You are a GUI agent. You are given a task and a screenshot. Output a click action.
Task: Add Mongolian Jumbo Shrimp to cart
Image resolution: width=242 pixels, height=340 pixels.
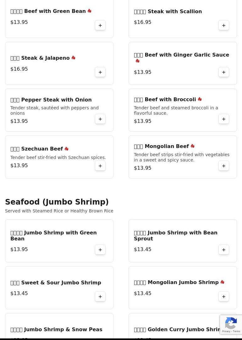pyautogui.click(x=224, y=297)
